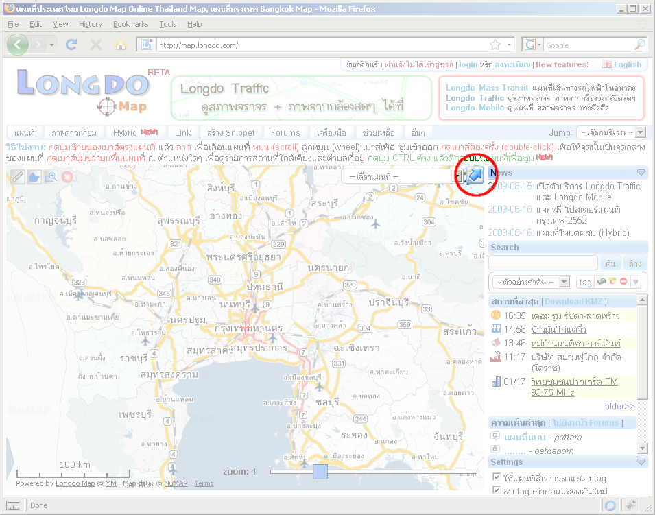Open the address bar history dropdown arrow
This screenshot has height=515, width=655.
[x=509, y=45]
